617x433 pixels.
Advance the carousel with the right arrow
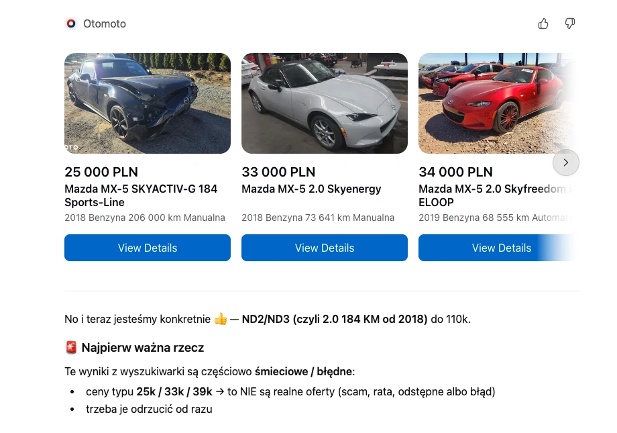tap(566, 162)
